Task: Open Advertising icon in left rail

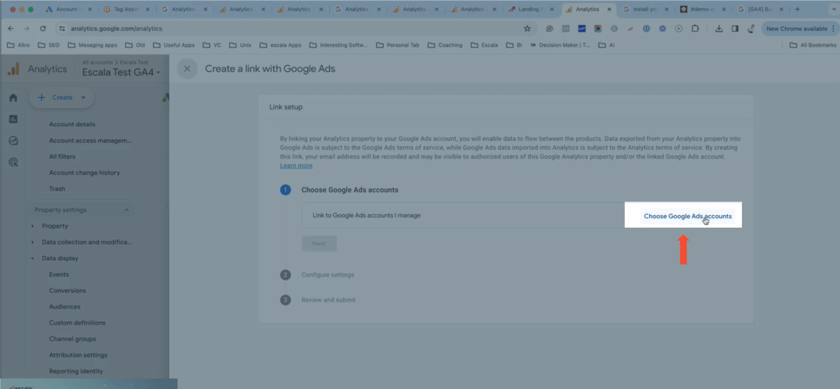Action: point(13,162)
